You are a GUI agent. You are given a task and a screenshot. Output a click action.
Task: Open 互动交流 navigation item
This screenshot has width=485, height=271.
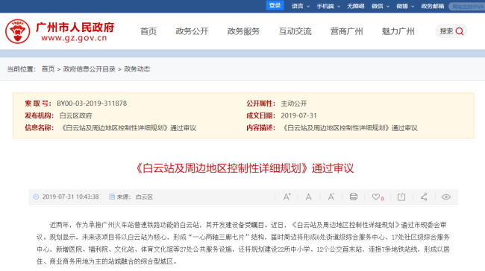click(x=295, y=31)
